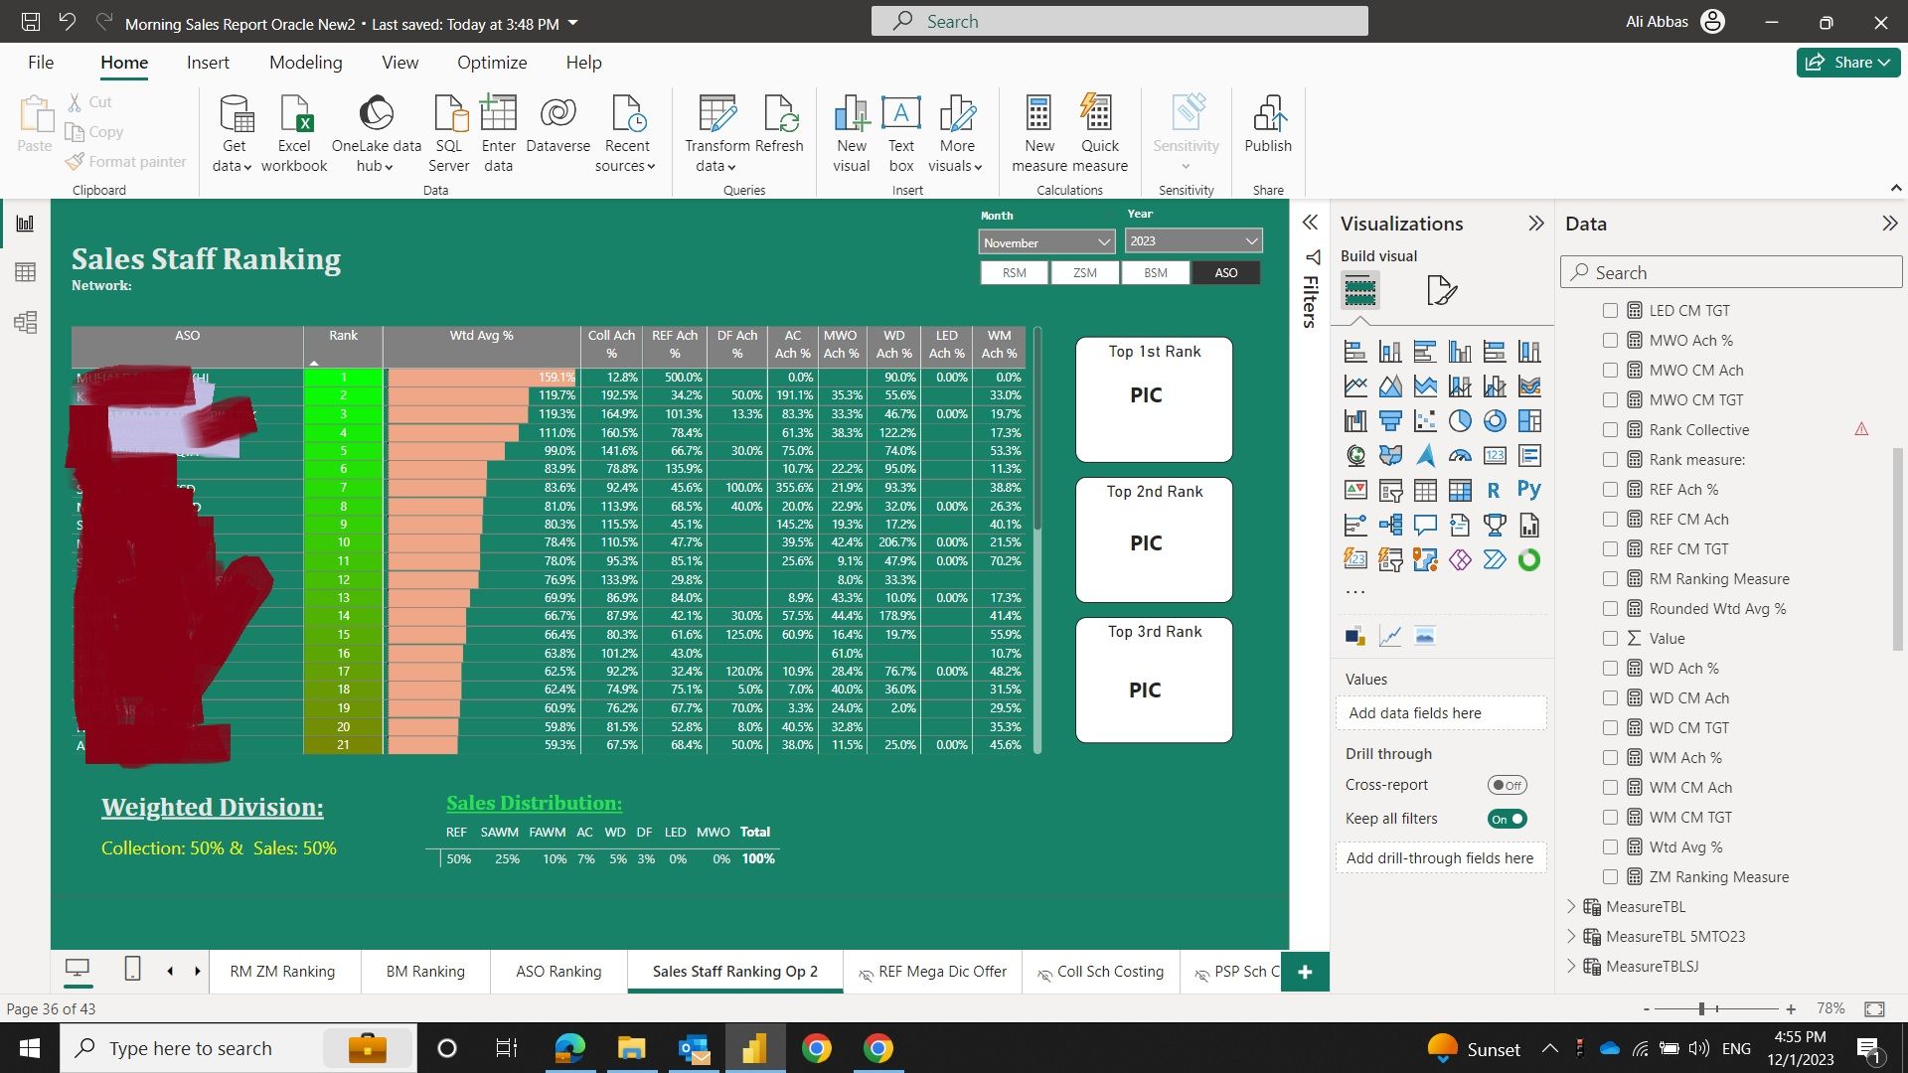Insert a New visual
The height and width of the screenshot is (1073, 1908).
852,133
